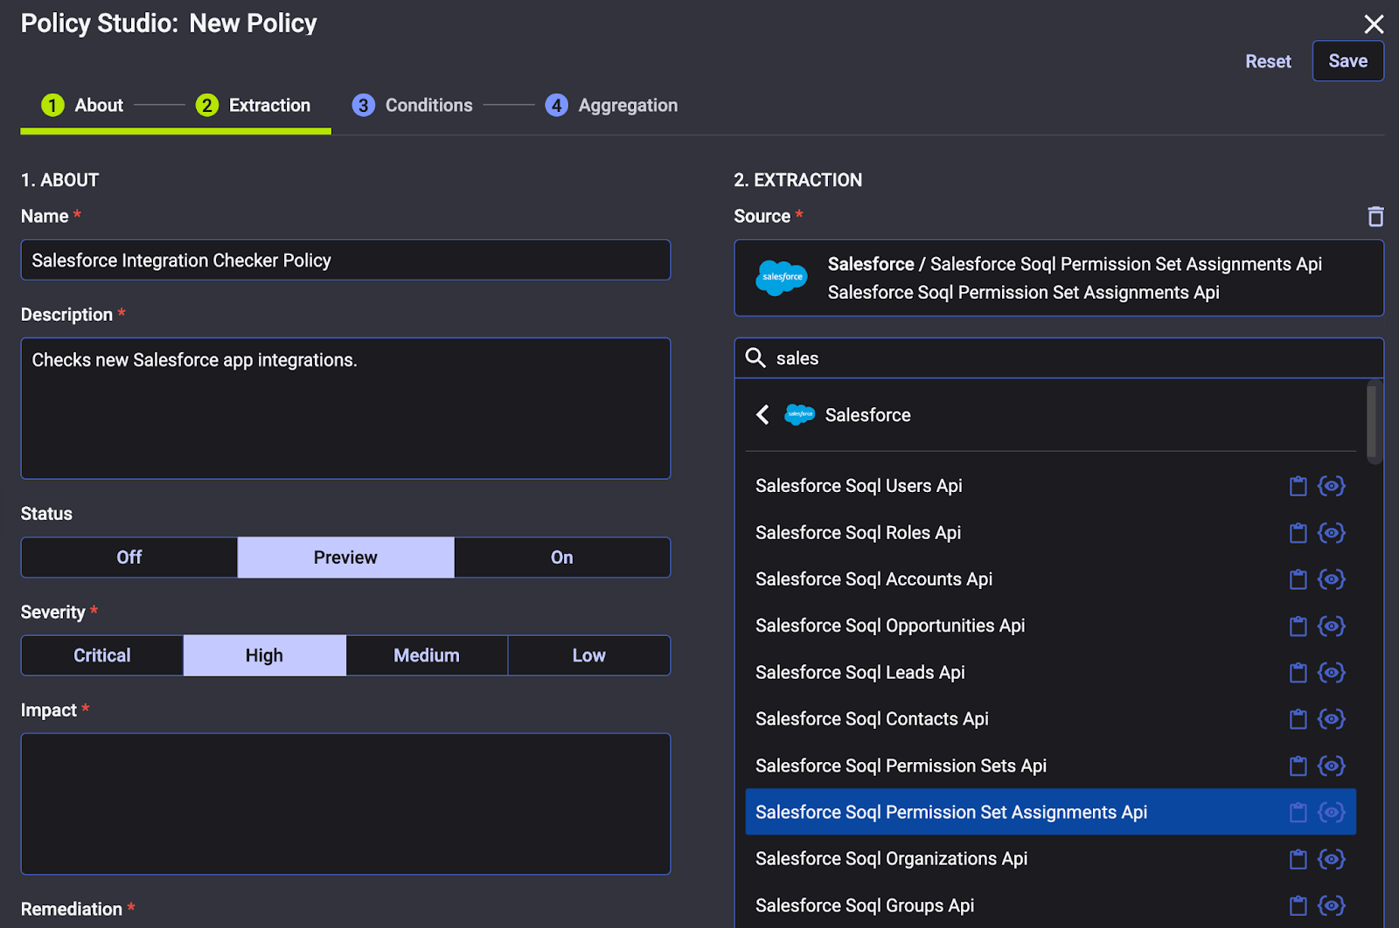Click the Reset link
Screen dimensions: 1399x928
coord(1268,61)
